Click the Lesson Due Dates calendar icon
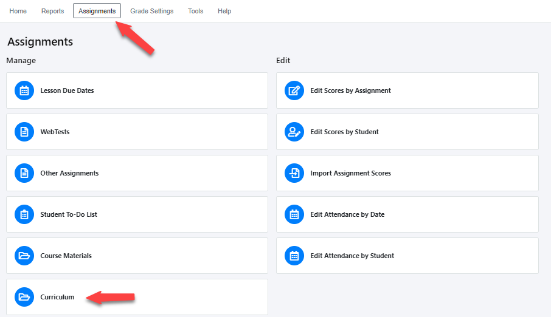 coord(24,90)
